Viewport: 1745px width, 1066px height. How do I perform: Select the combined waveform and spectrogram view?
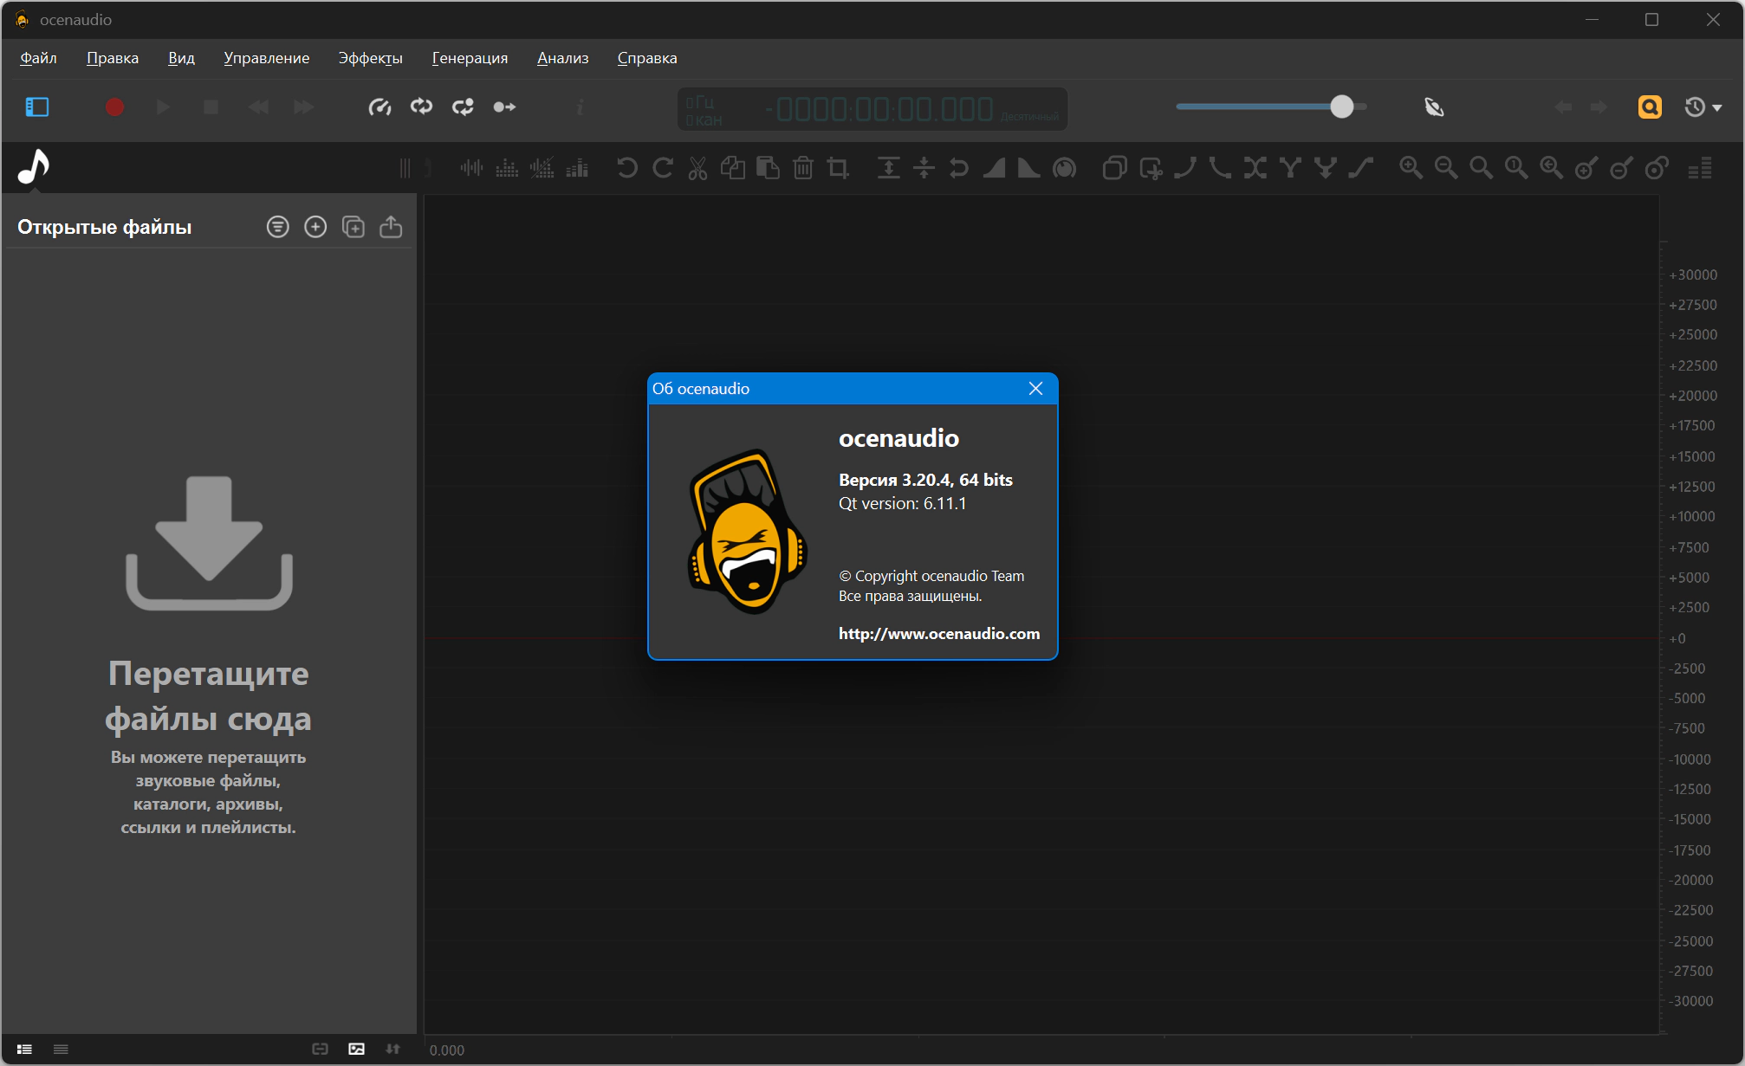click(542, 168)
